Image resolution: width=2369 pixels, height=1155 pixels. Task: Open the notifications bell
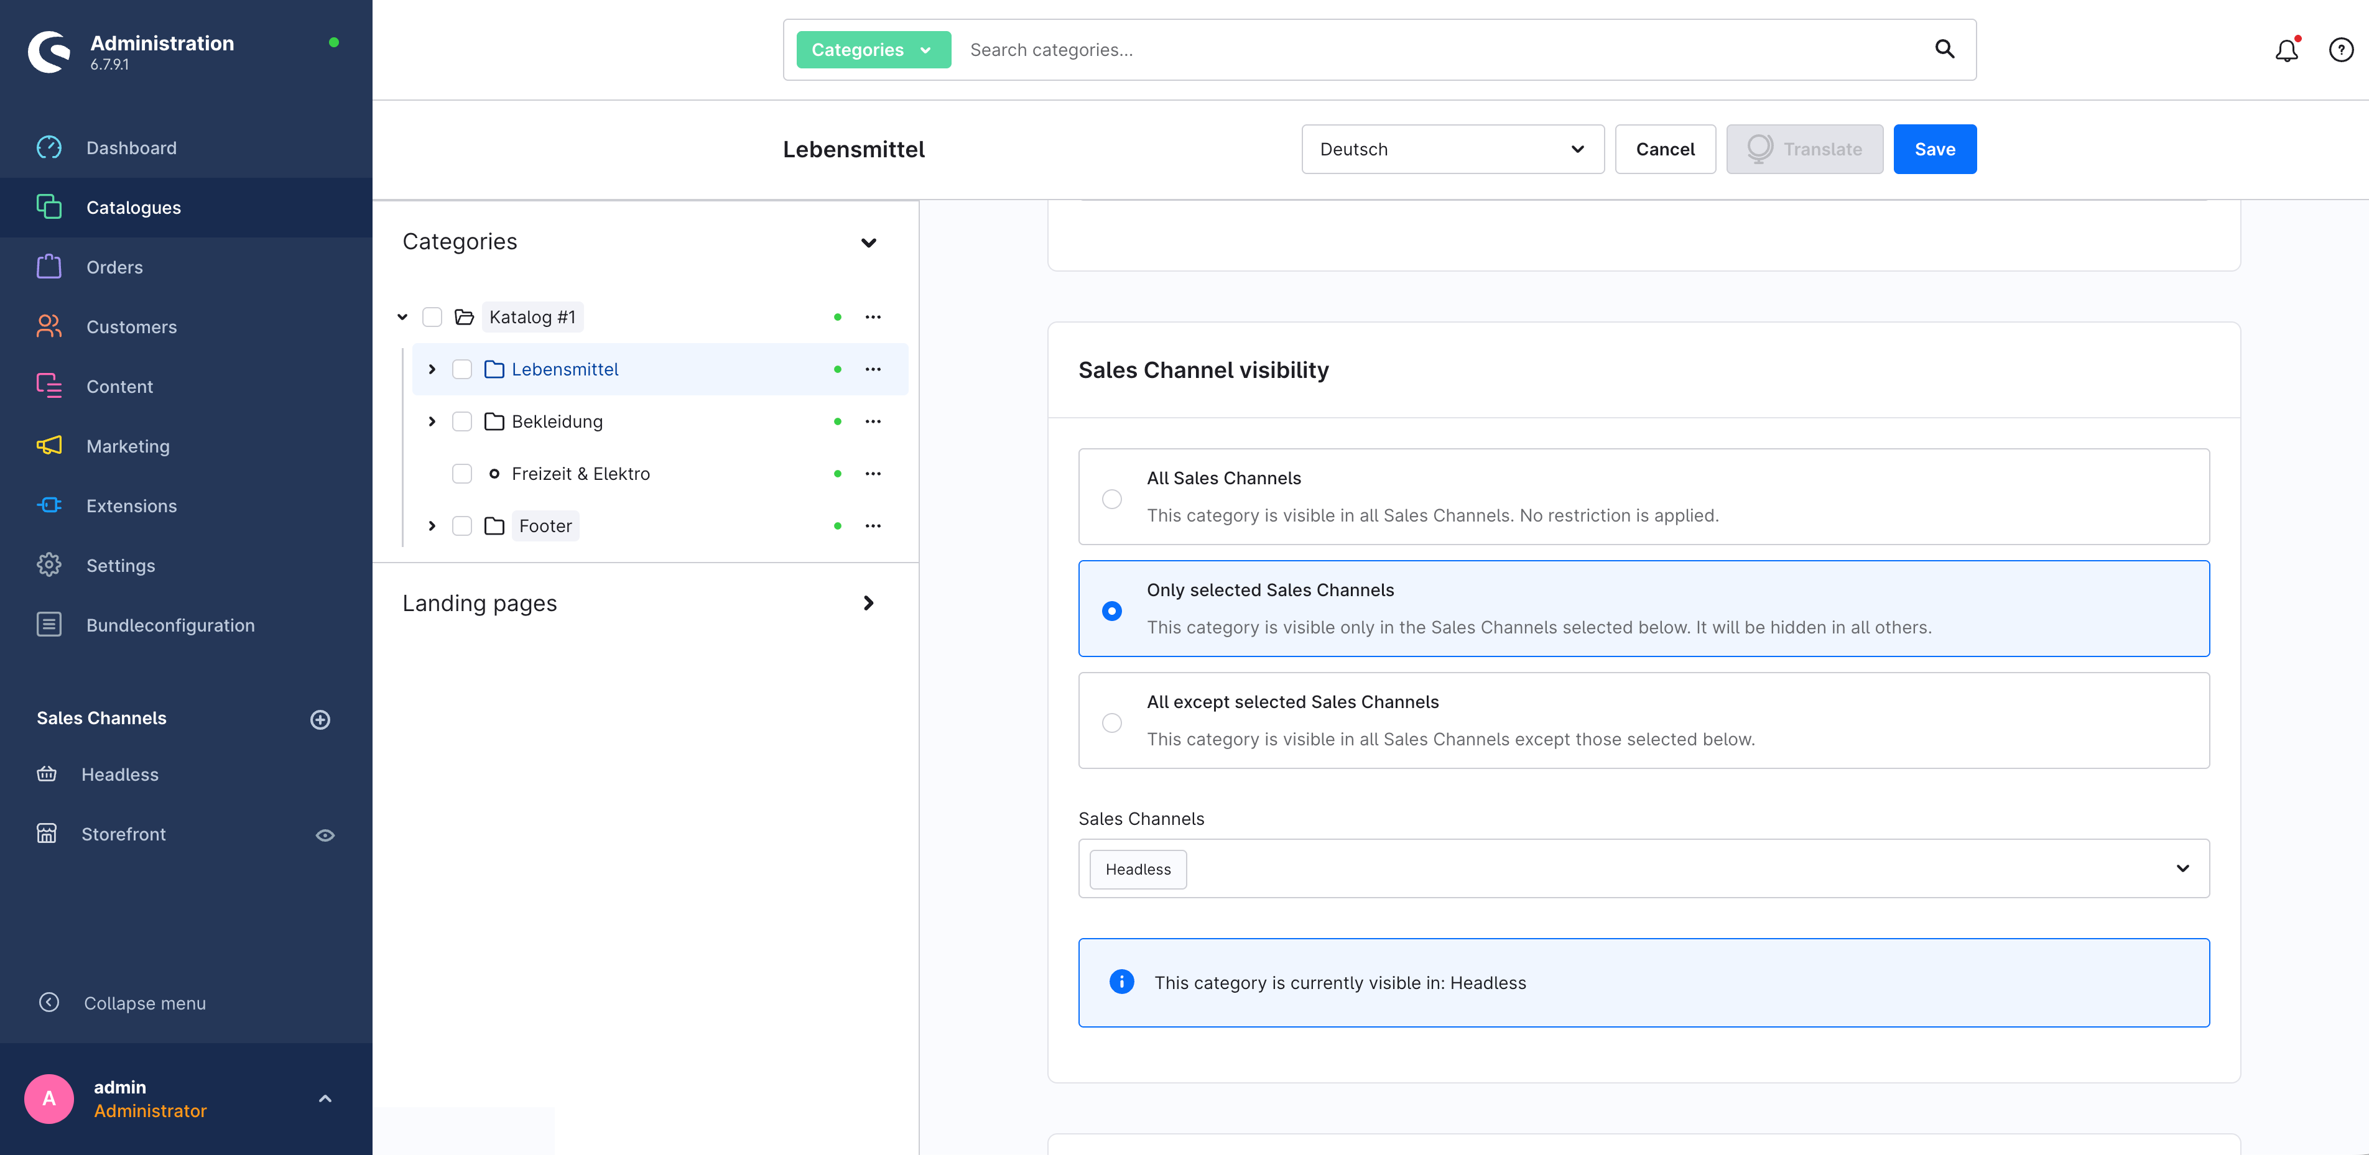click(x=2286, y=50)
